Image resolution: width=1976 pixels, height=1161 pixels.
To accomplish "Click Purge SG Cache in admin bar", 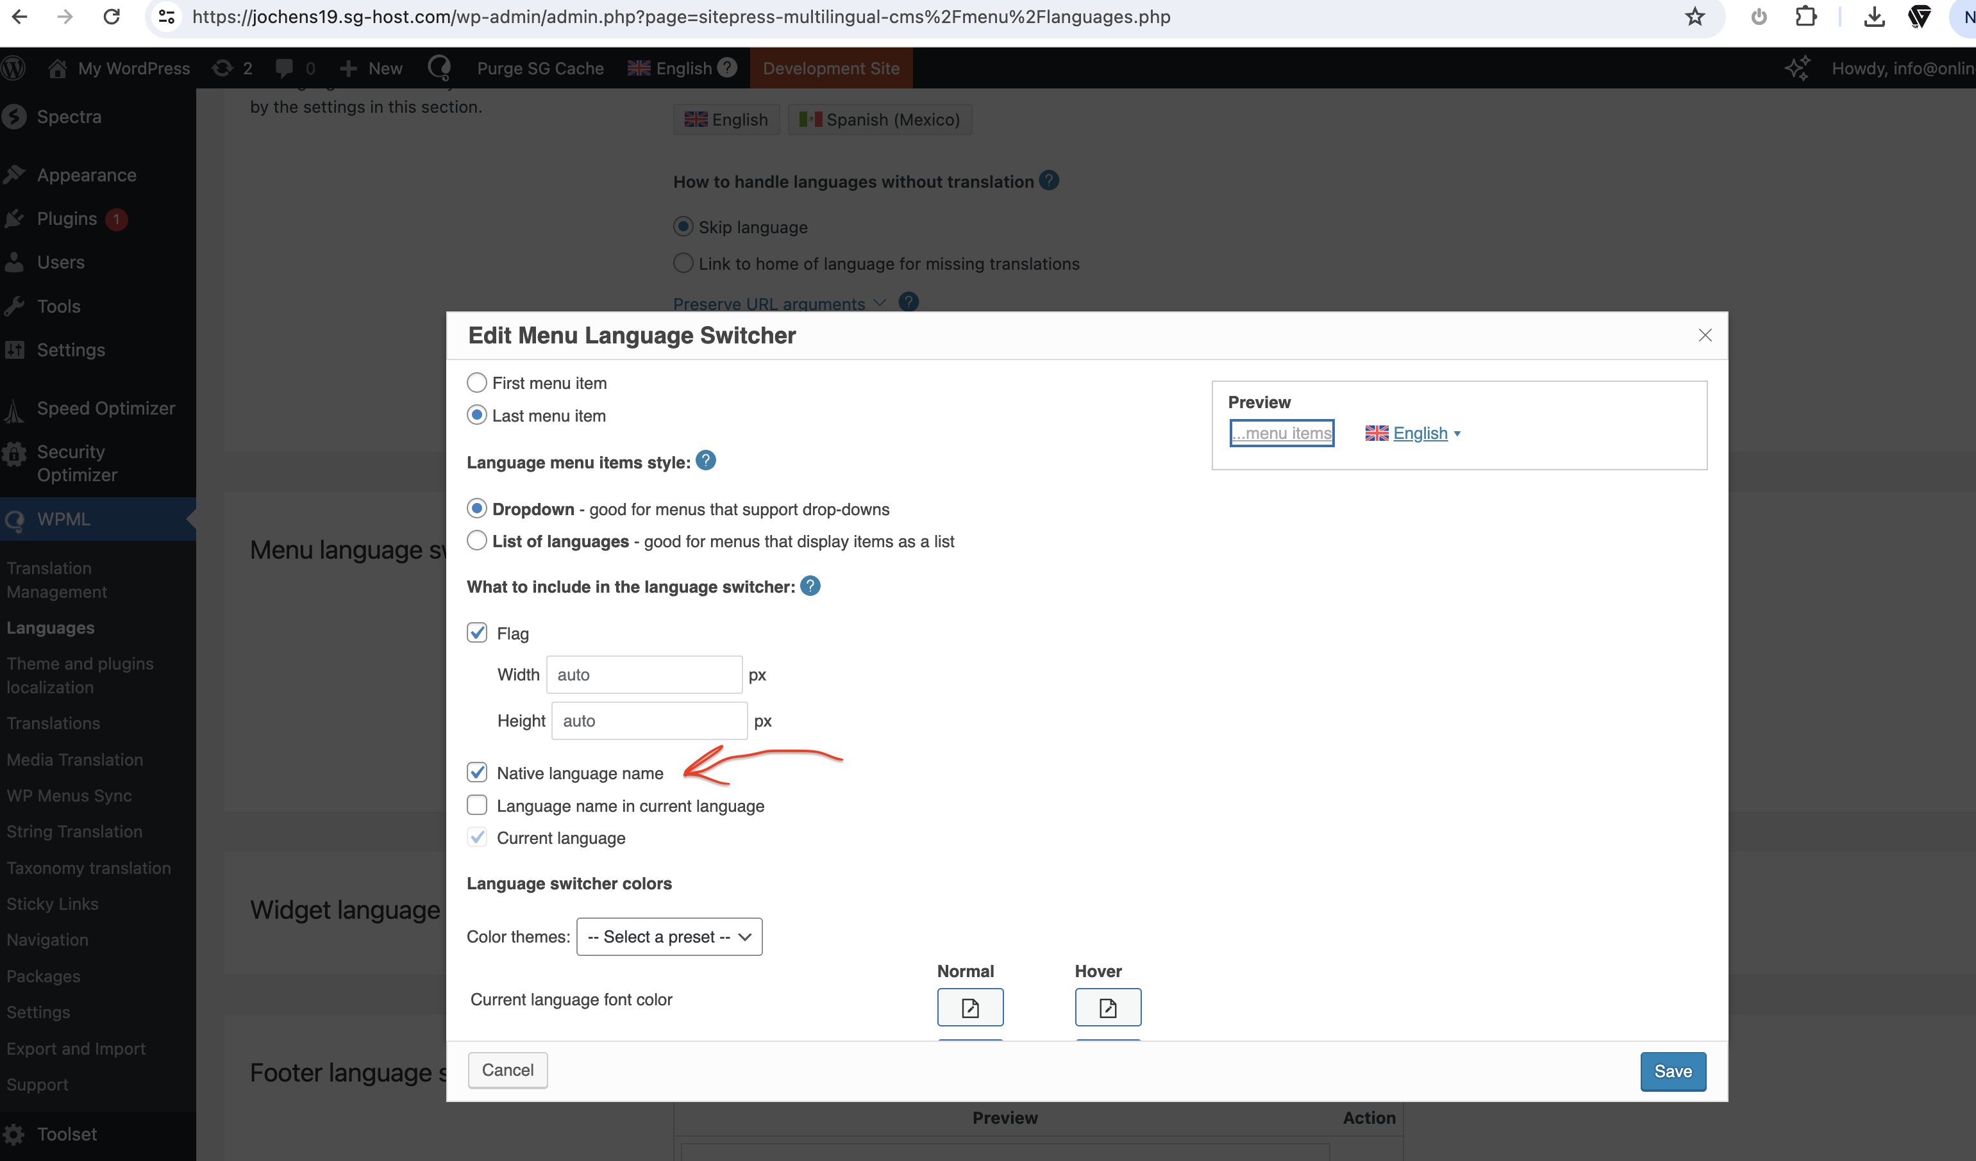I will click(x=540, y=68).
